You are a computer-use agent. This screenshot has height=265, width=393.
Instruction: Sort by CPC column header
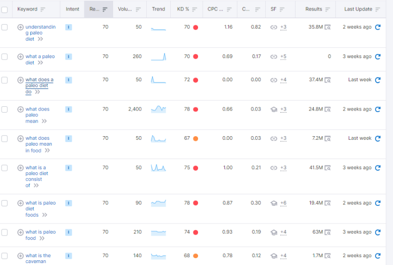coord(220,9)
